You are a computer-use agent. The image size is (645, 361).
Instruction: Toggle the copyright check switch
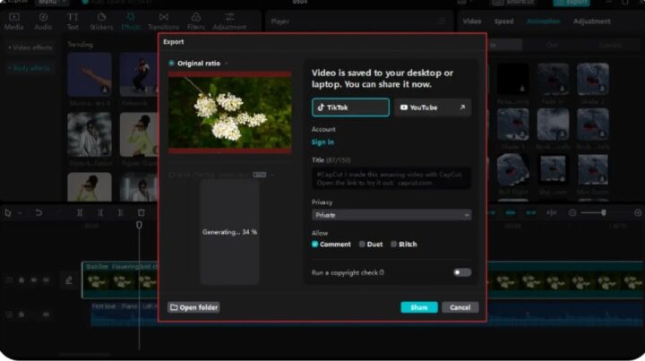(x=461, y=272)
